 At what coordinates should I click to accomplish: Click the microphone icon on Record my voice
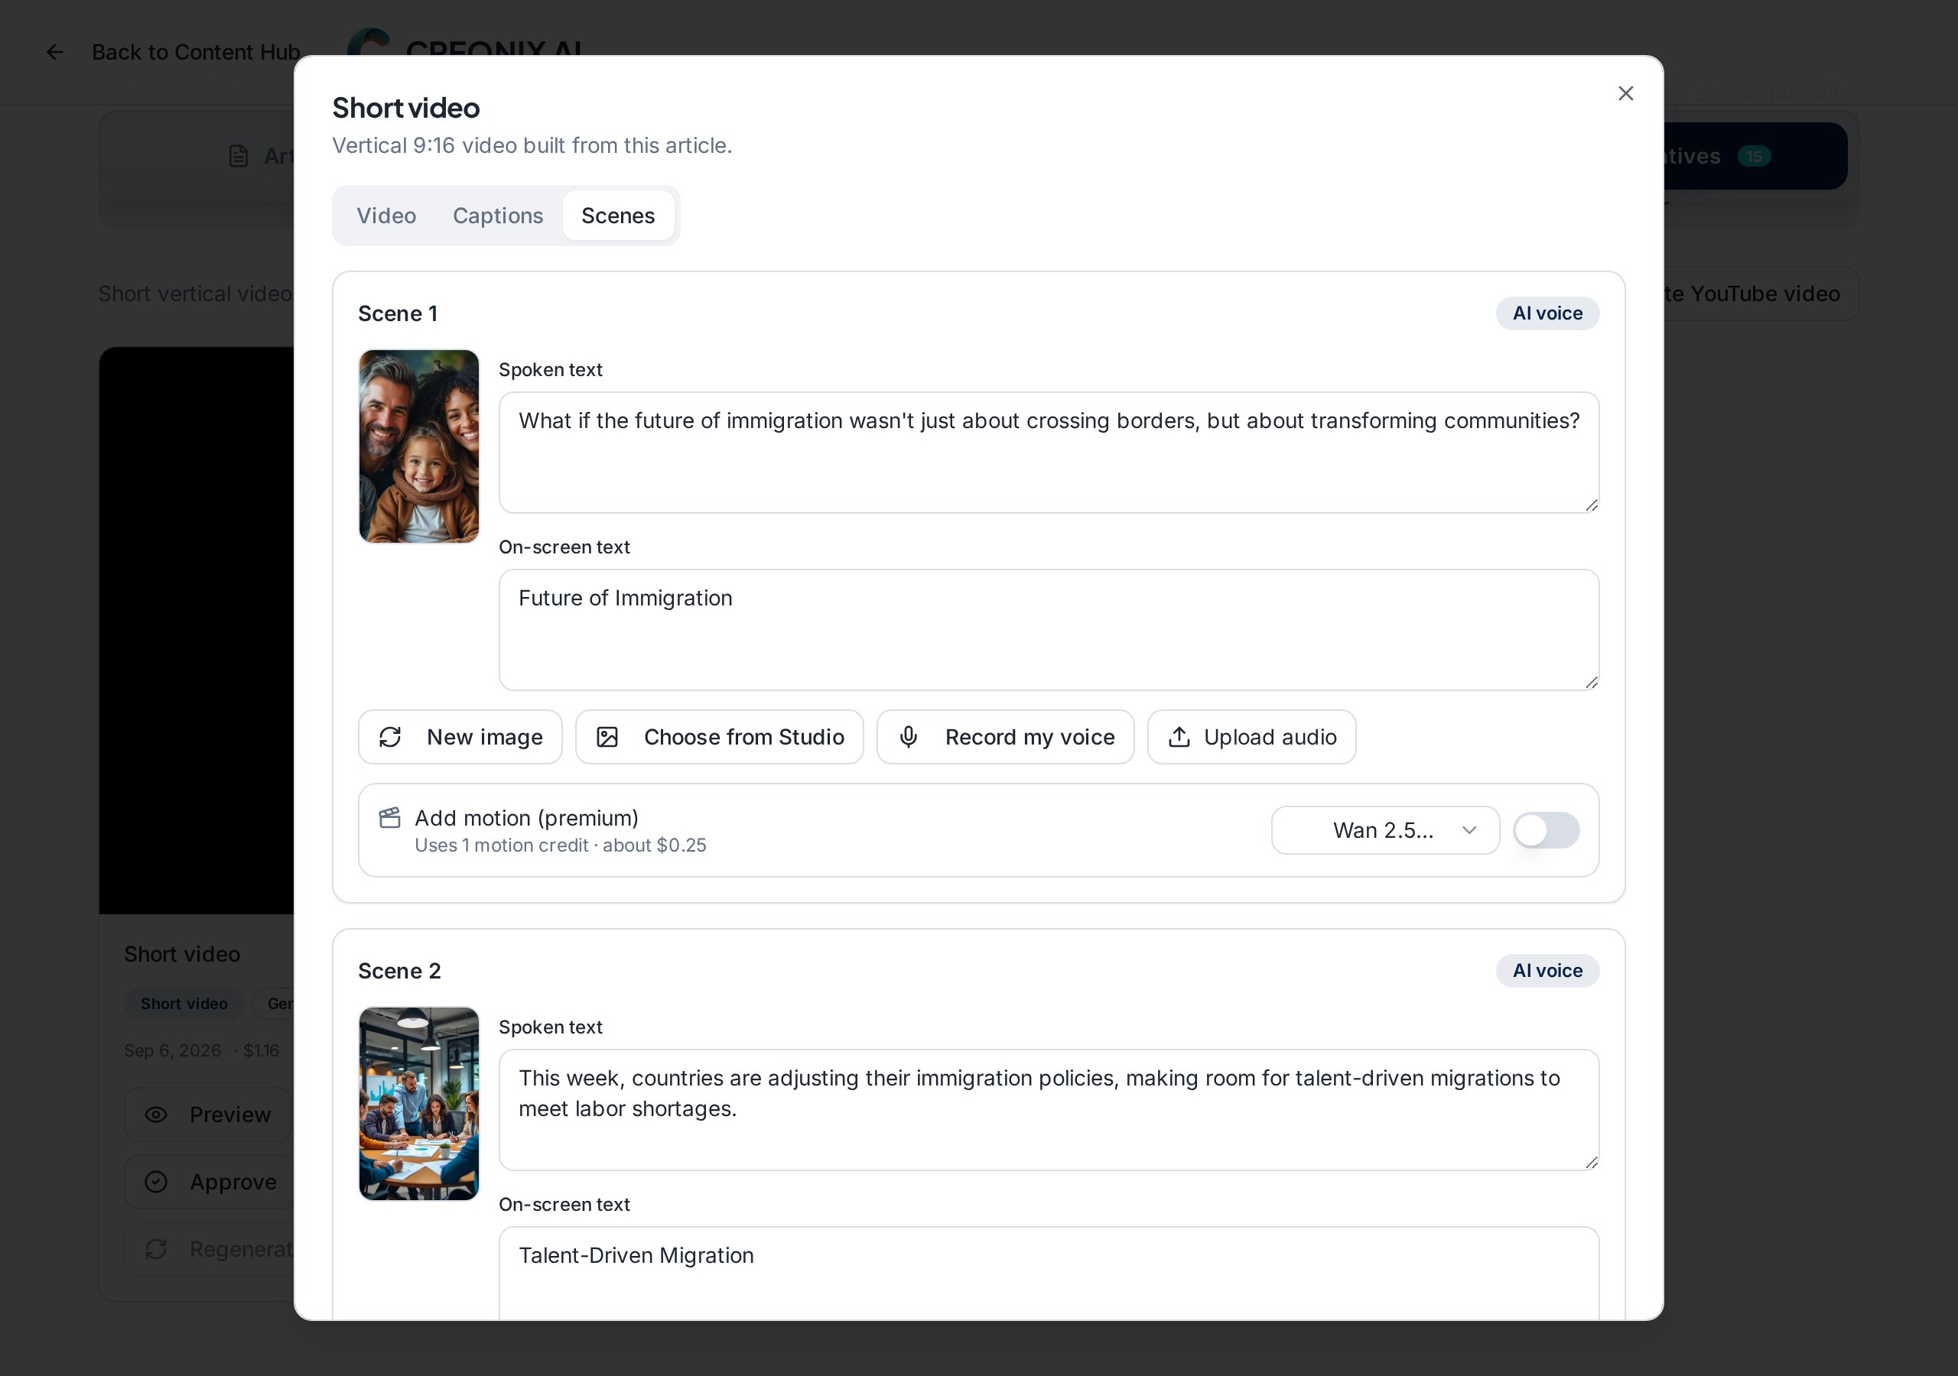[909, 738]
